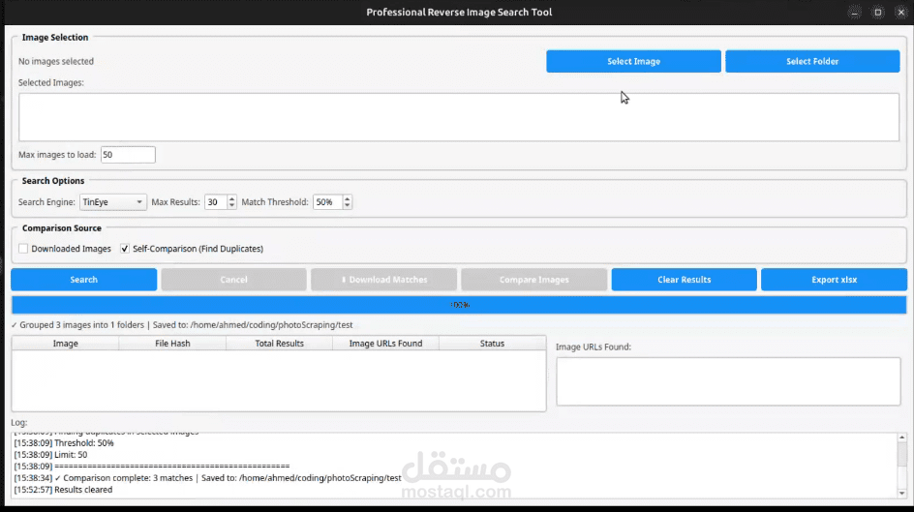Click the disabled Download Matches button
The height and width of the screenshot is (512, 914).
tap(383, 280)
